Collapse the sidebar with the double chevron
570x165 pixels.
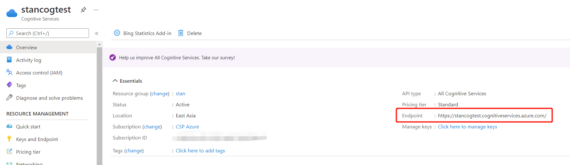click(x=97, y=33)
